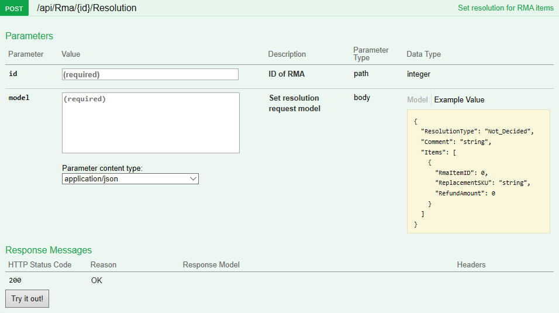Click the "Items": [ line in example
Image resolution: width=559 pixels, height=313 pixels.
[x=439, y=152]
